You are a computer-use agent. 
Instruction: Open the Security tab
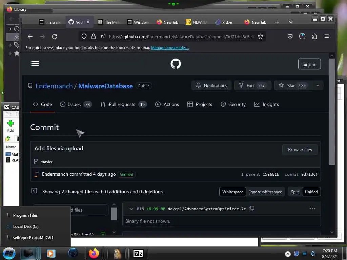(x=233, y=104)
